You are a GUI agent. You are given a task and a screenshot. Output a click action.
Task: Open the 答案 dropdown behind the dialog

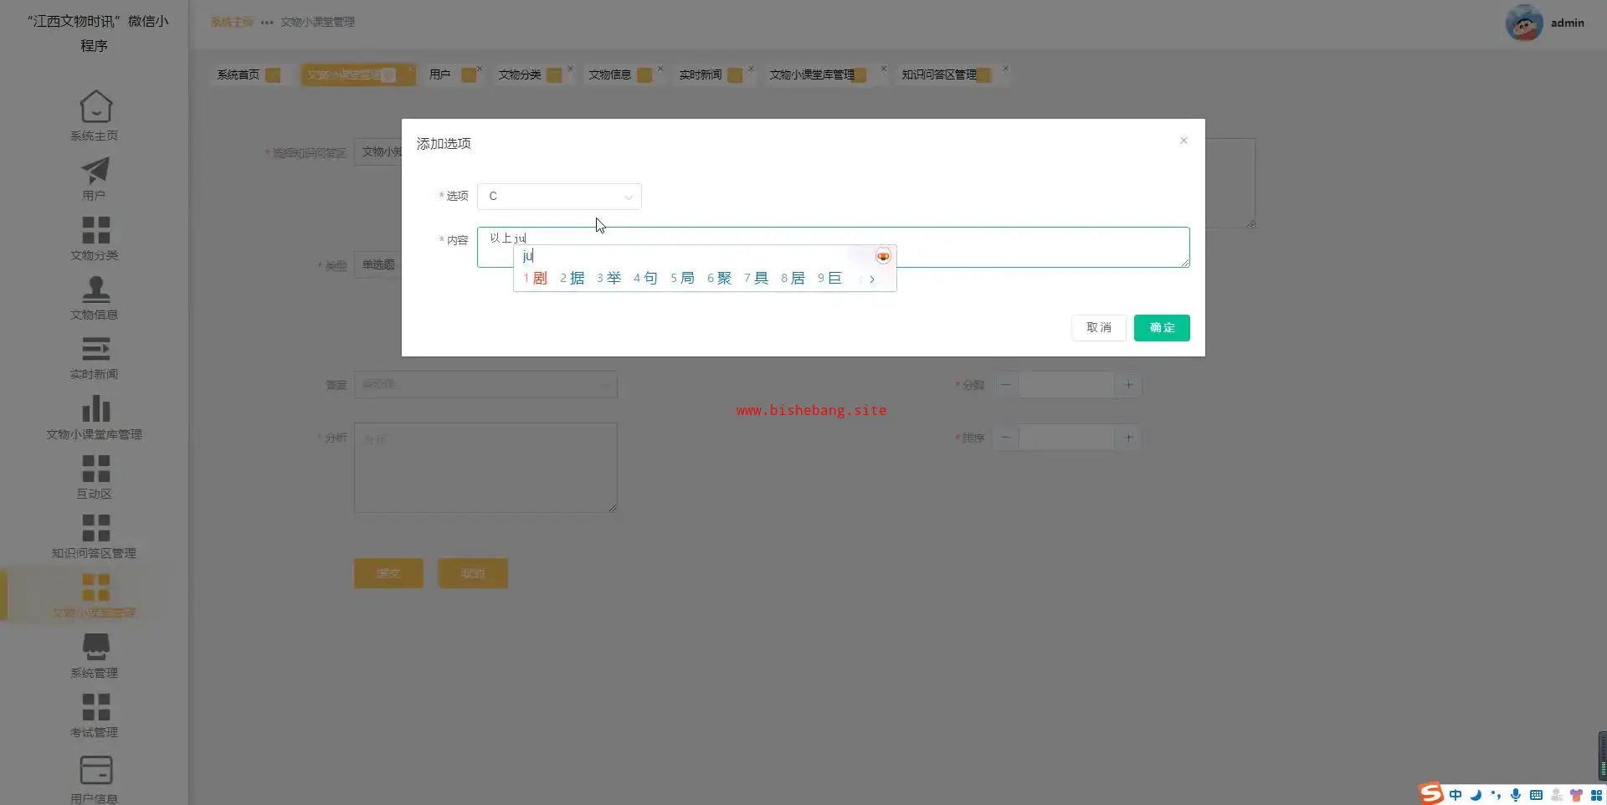[485, 384]
